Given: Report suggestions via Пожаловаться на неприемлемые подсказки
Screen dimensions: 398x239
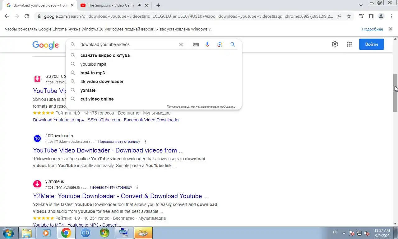Looking at the screenshot, I should pyautogui.click(x=201, y=106).
